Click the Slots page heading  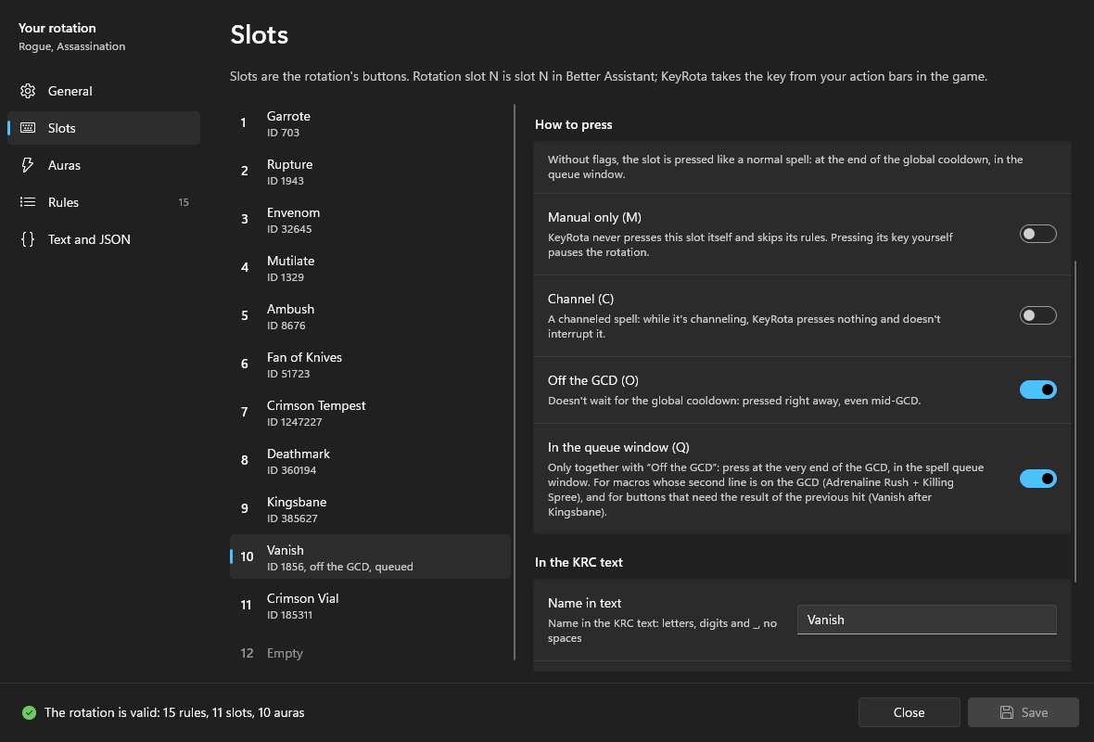(260, 35)
